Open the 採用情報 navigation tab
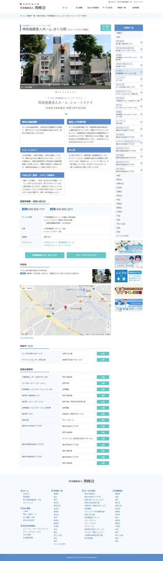Viewport: 163px width, 561px height. [x=136, y=8]
